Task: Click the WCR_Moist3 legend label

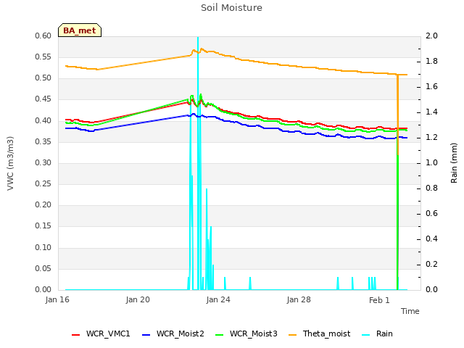Action: coord(253,333)
